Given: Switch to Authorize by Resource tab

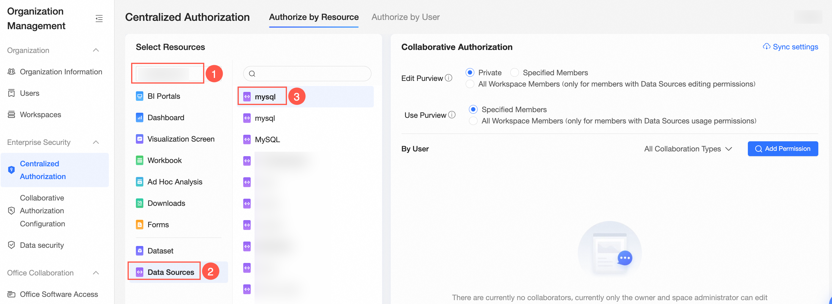Looking at the screenshot, I should (x=314, y=17).
